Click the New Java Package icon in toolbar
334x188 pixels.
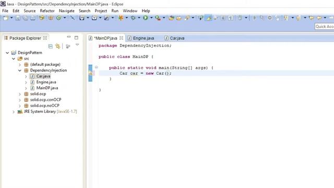[51, 18]
